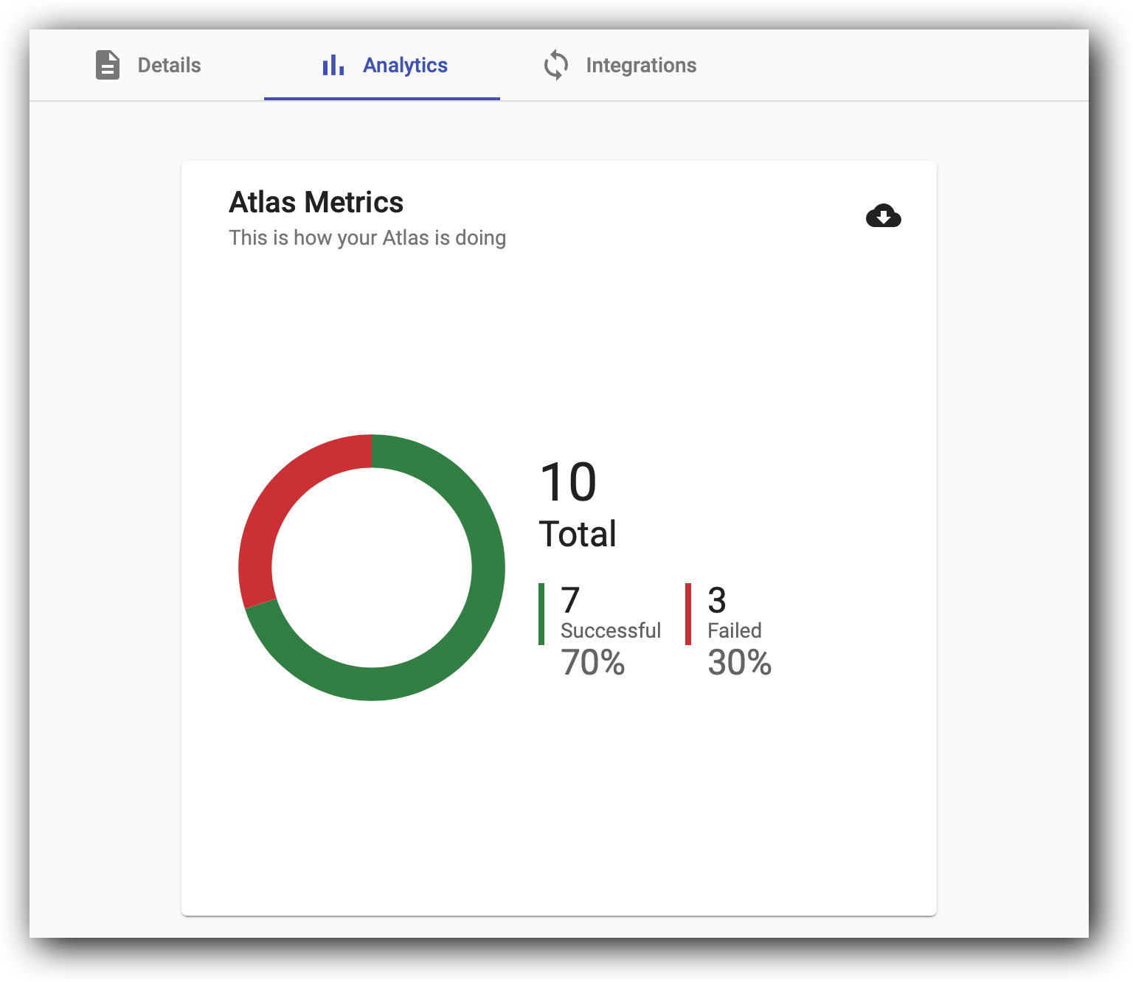Image resolution: width=1133 pixels, height=982 pixels.
Task: Click the 'This is how your Atlas is doing' subtitle
Action: tap(367, 238)
